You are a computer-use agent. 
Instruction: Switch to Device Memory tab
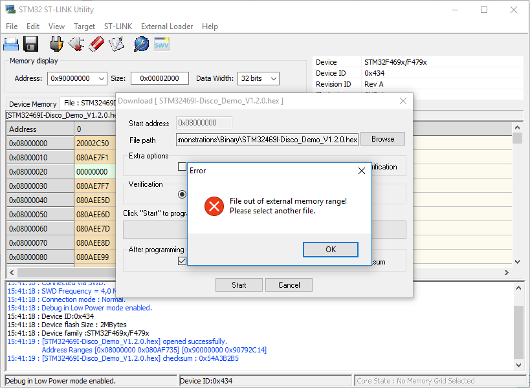tap(33, 104)
